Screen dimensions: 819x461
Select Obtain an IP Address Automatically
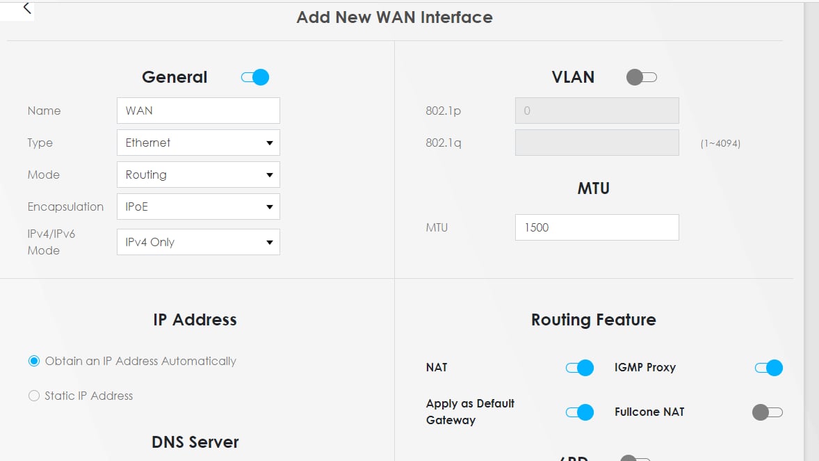click(x=34, y=361)
